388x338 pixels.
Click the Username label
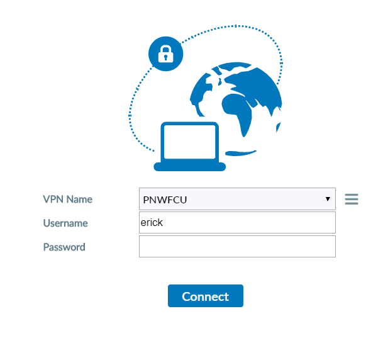coord(65,223)
